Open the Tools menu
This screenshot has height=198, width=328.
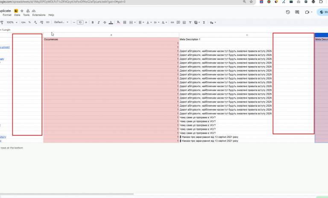[26, 15]
